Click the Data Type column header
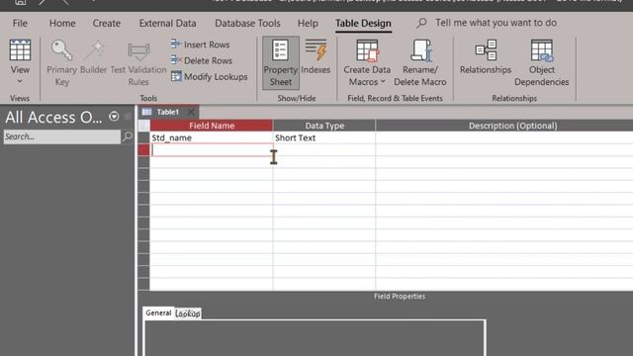The height and width of the screenshot is (356, 633). [x=324, y=126]
